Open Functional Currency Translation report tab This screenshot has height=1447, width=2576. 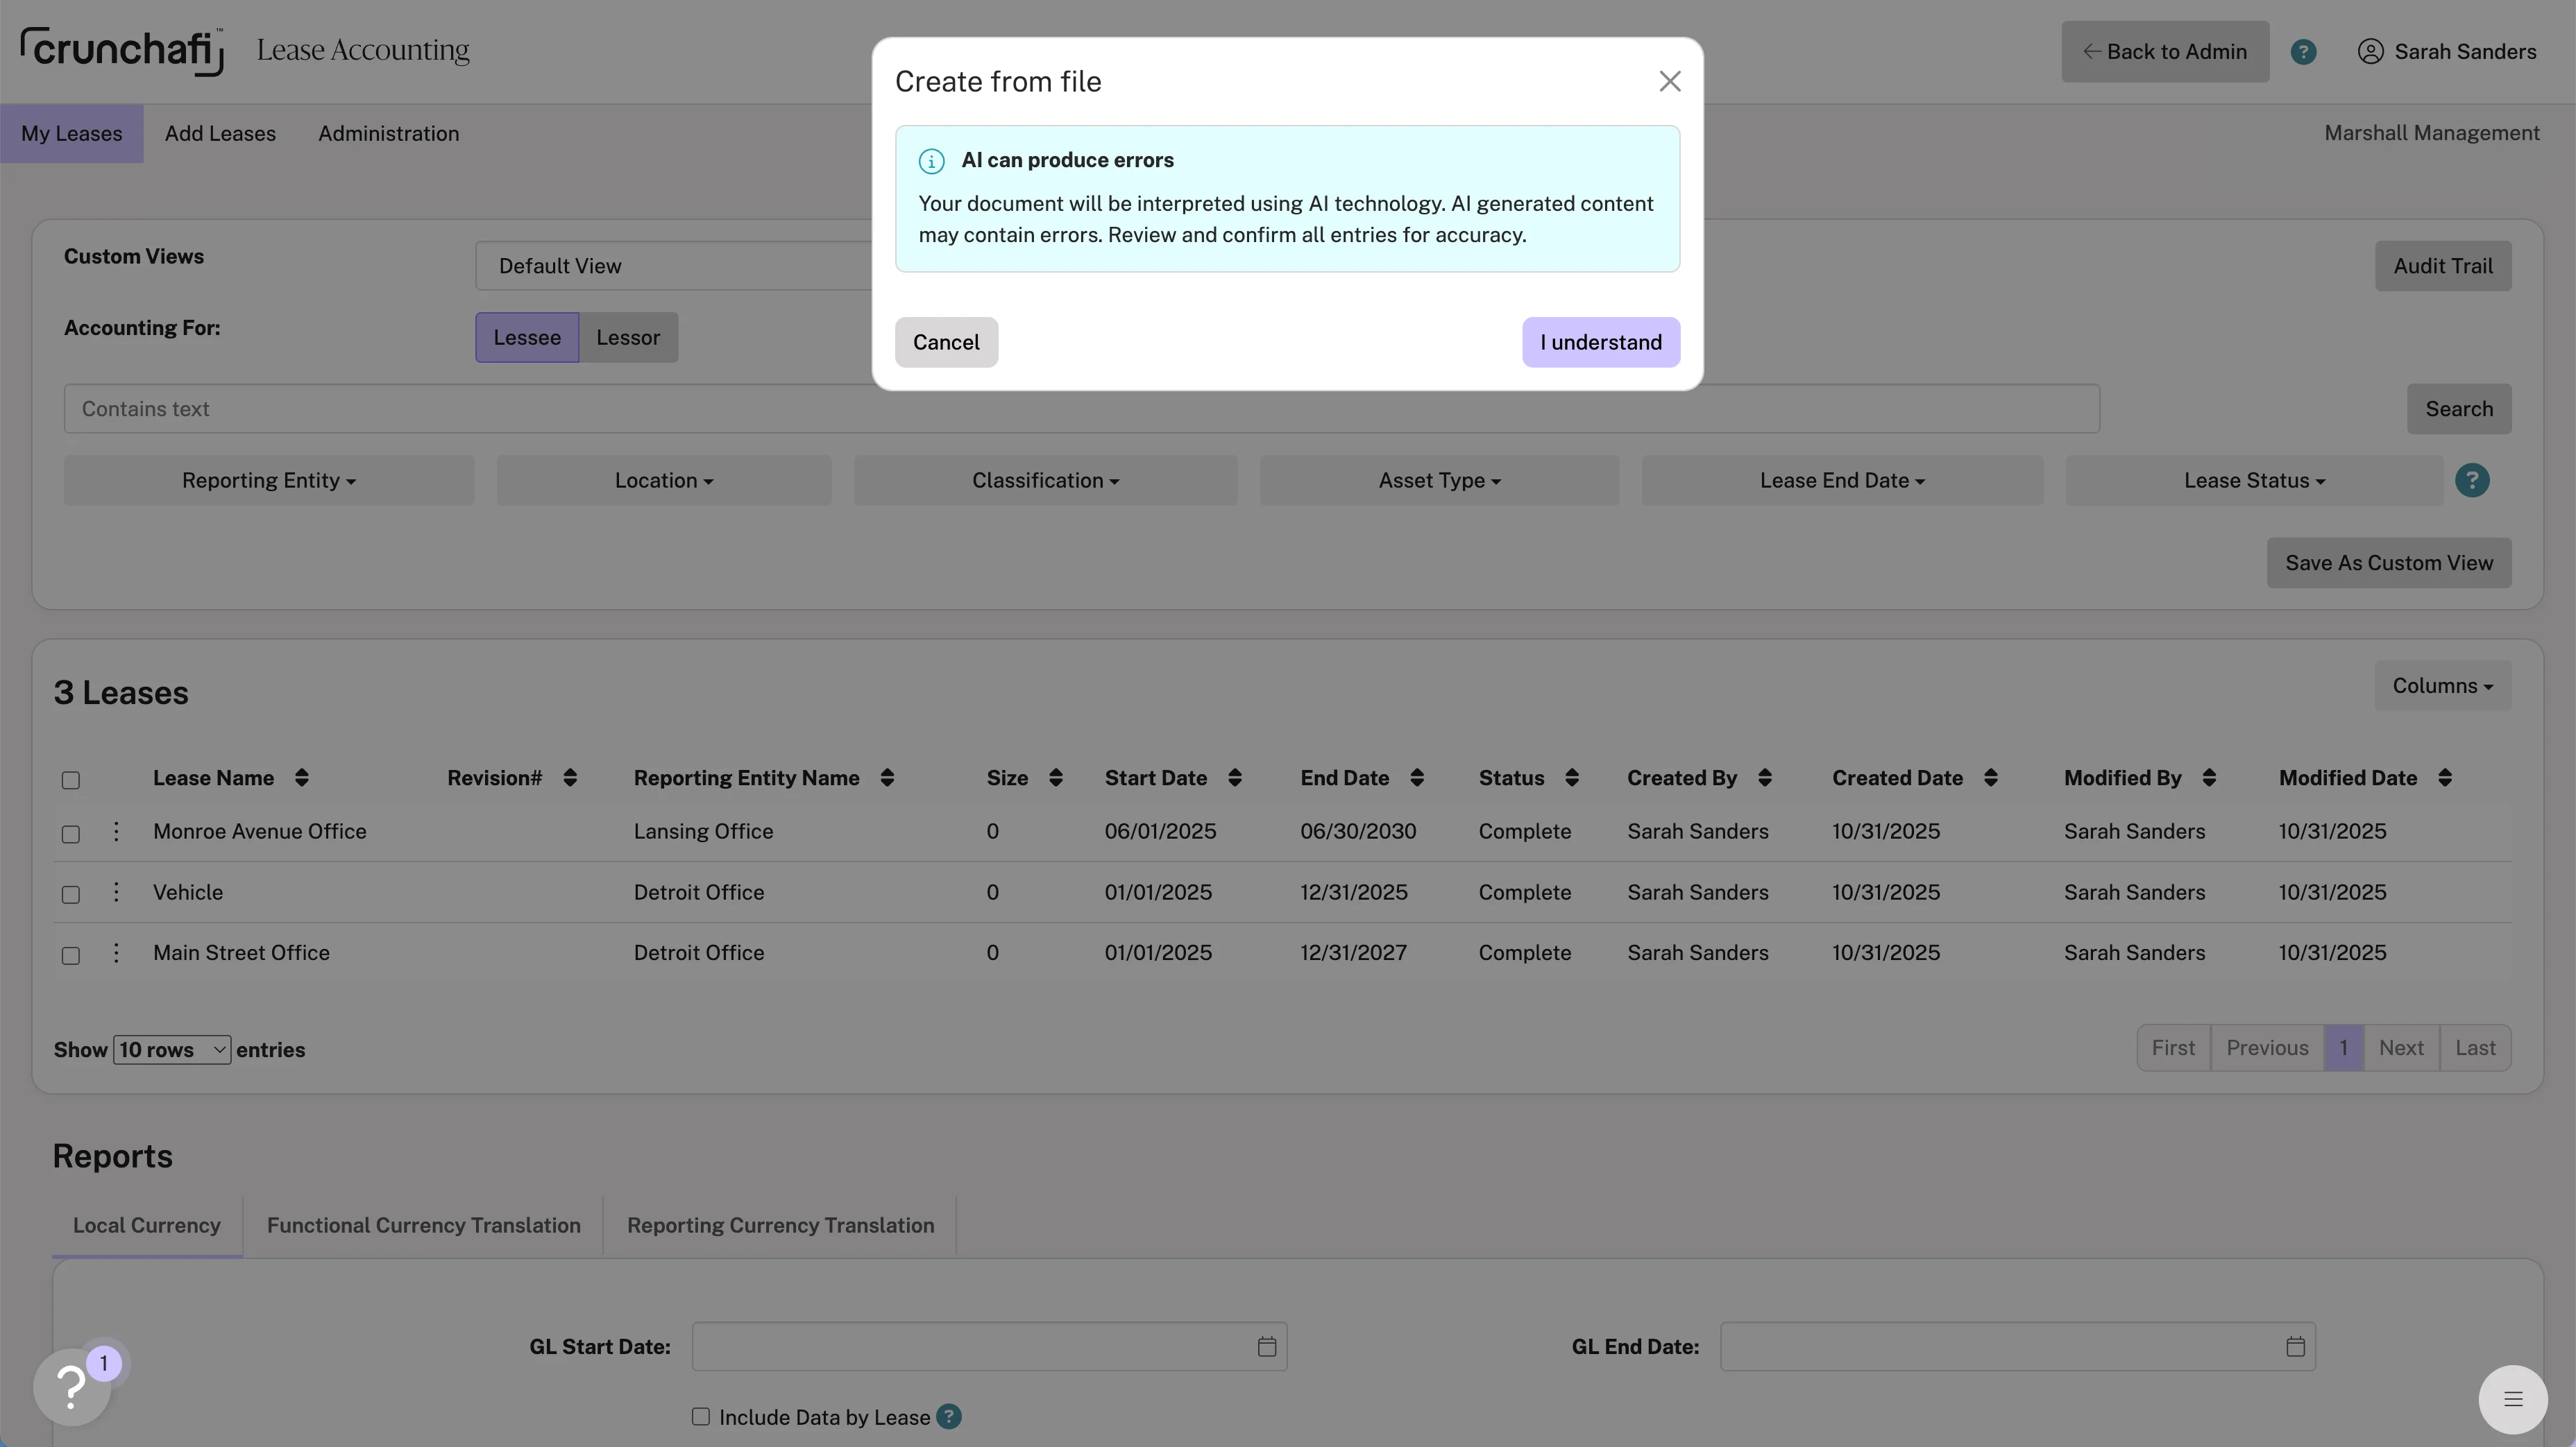(423, 1226)
